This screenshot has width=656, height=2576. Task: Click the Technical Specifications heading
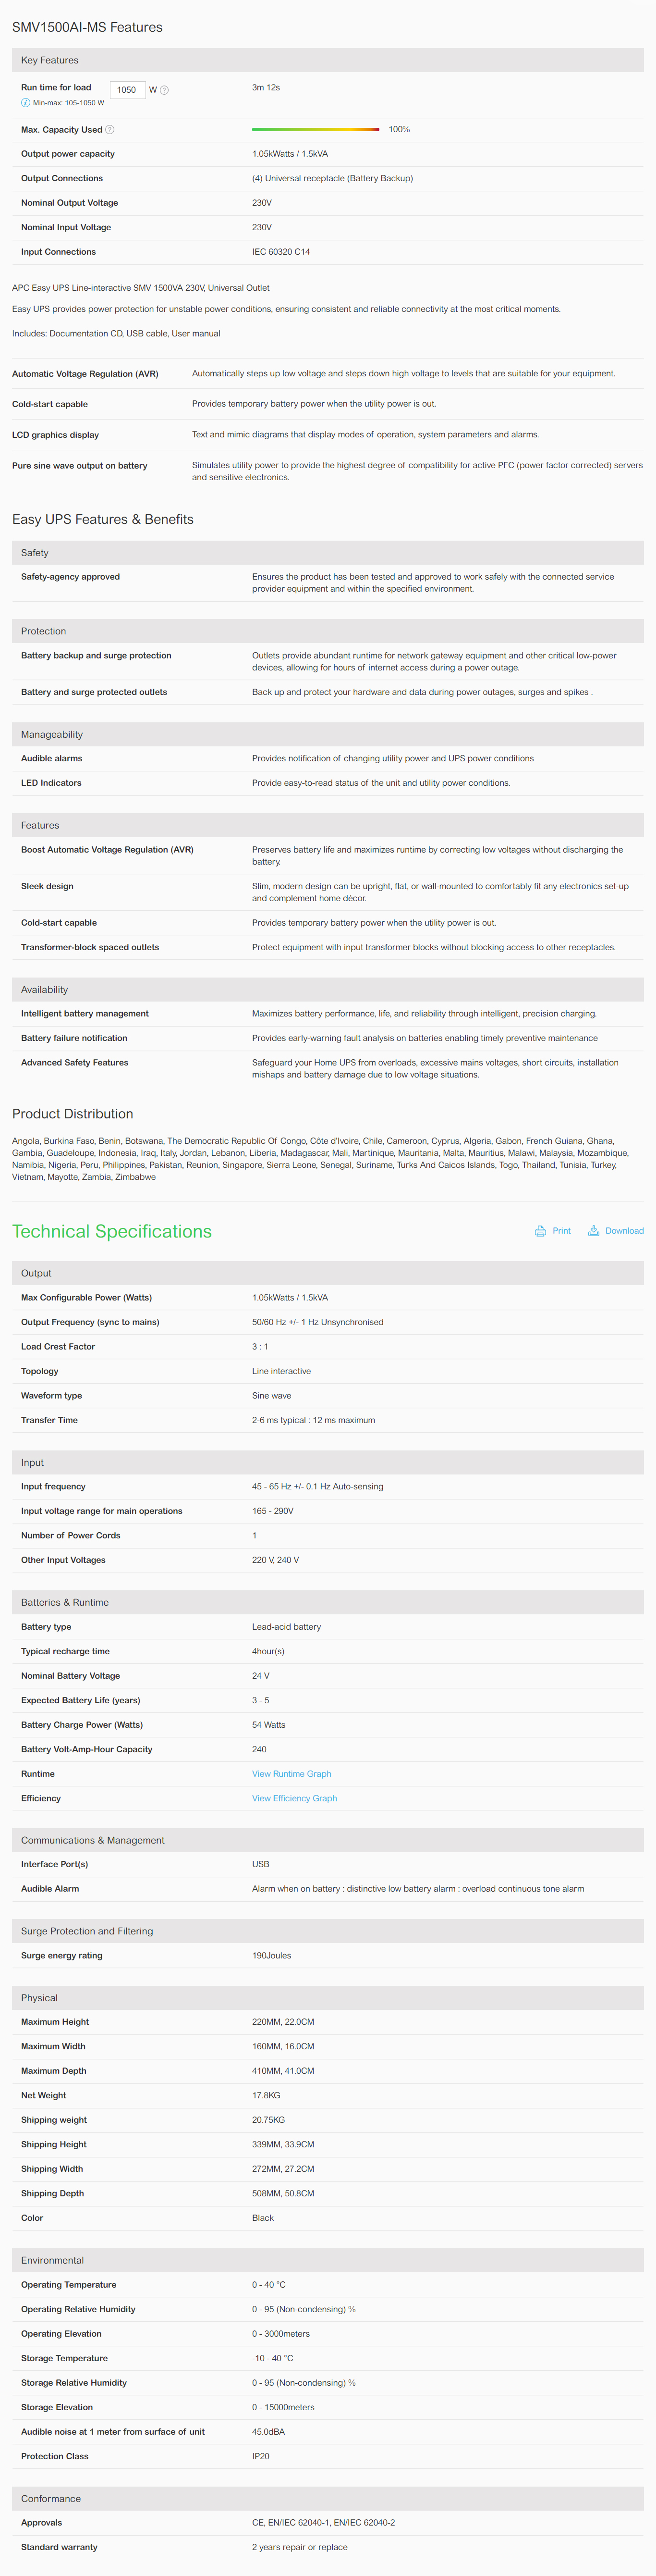click(x=112, y=1231)
